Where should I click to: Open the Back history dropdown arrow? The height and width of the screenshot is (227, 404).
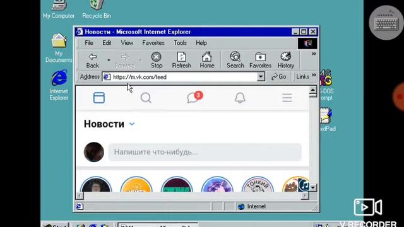pyautogui.click(x=109, y=61)
